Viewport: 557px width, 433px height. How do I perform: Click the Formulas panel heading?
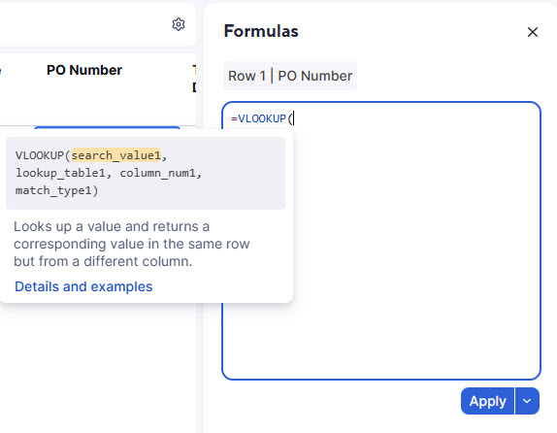261,31
